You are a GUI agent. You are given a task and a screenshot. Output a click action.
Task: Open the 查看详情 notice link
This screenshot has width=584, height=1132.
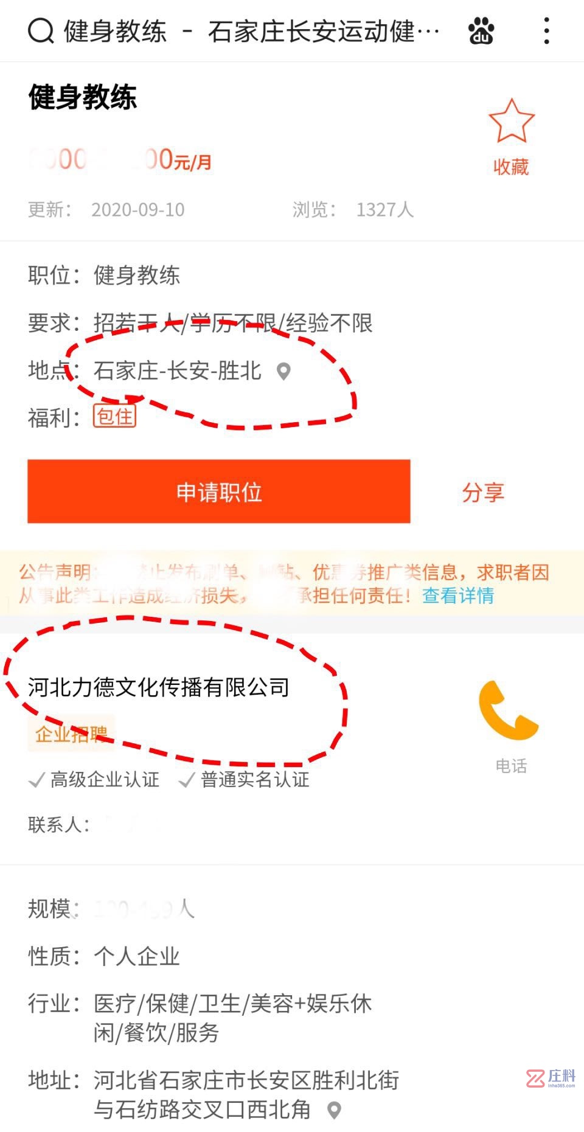[x=458, y=596]
